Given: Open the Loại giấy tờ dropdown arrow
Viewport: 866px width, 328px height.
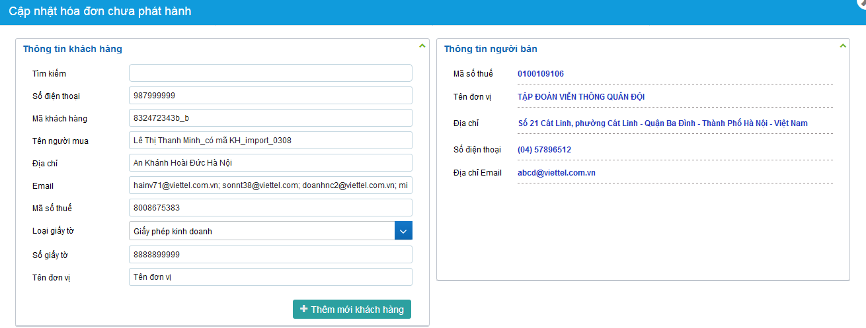Looking at the screenshot, I should pos(403,231).
